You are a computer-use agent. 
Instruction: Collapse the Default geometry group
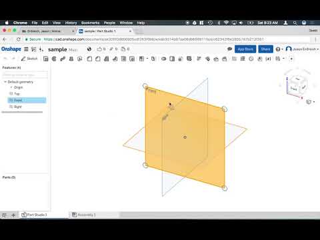pos(5,82)
